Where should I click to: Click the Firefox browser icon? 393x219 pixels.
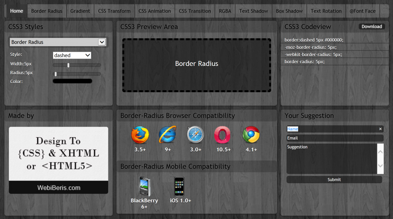click(x=140, y=135)
